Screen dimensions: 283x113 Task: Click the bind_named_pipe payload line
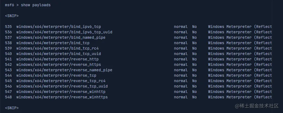coord(61,37)
